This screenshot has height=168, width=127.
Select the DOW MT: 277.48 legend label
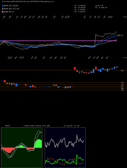(x=11, y=9)
